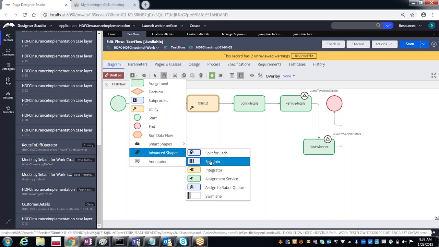439x247 pixels.
Task: Click blue Save button
Action: [x=410, y=44]
